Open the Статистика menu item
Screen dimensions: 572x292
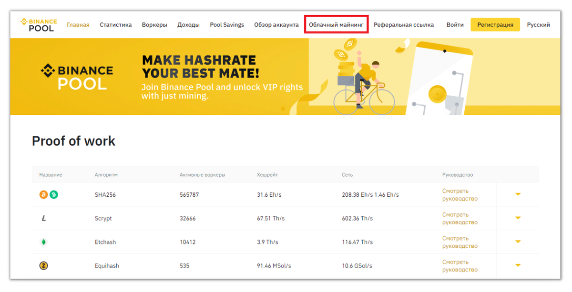coord(116,25)
